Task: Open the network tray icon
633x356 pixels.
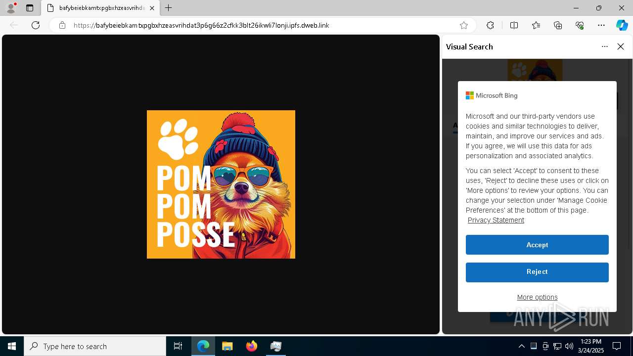Action: 557,346
